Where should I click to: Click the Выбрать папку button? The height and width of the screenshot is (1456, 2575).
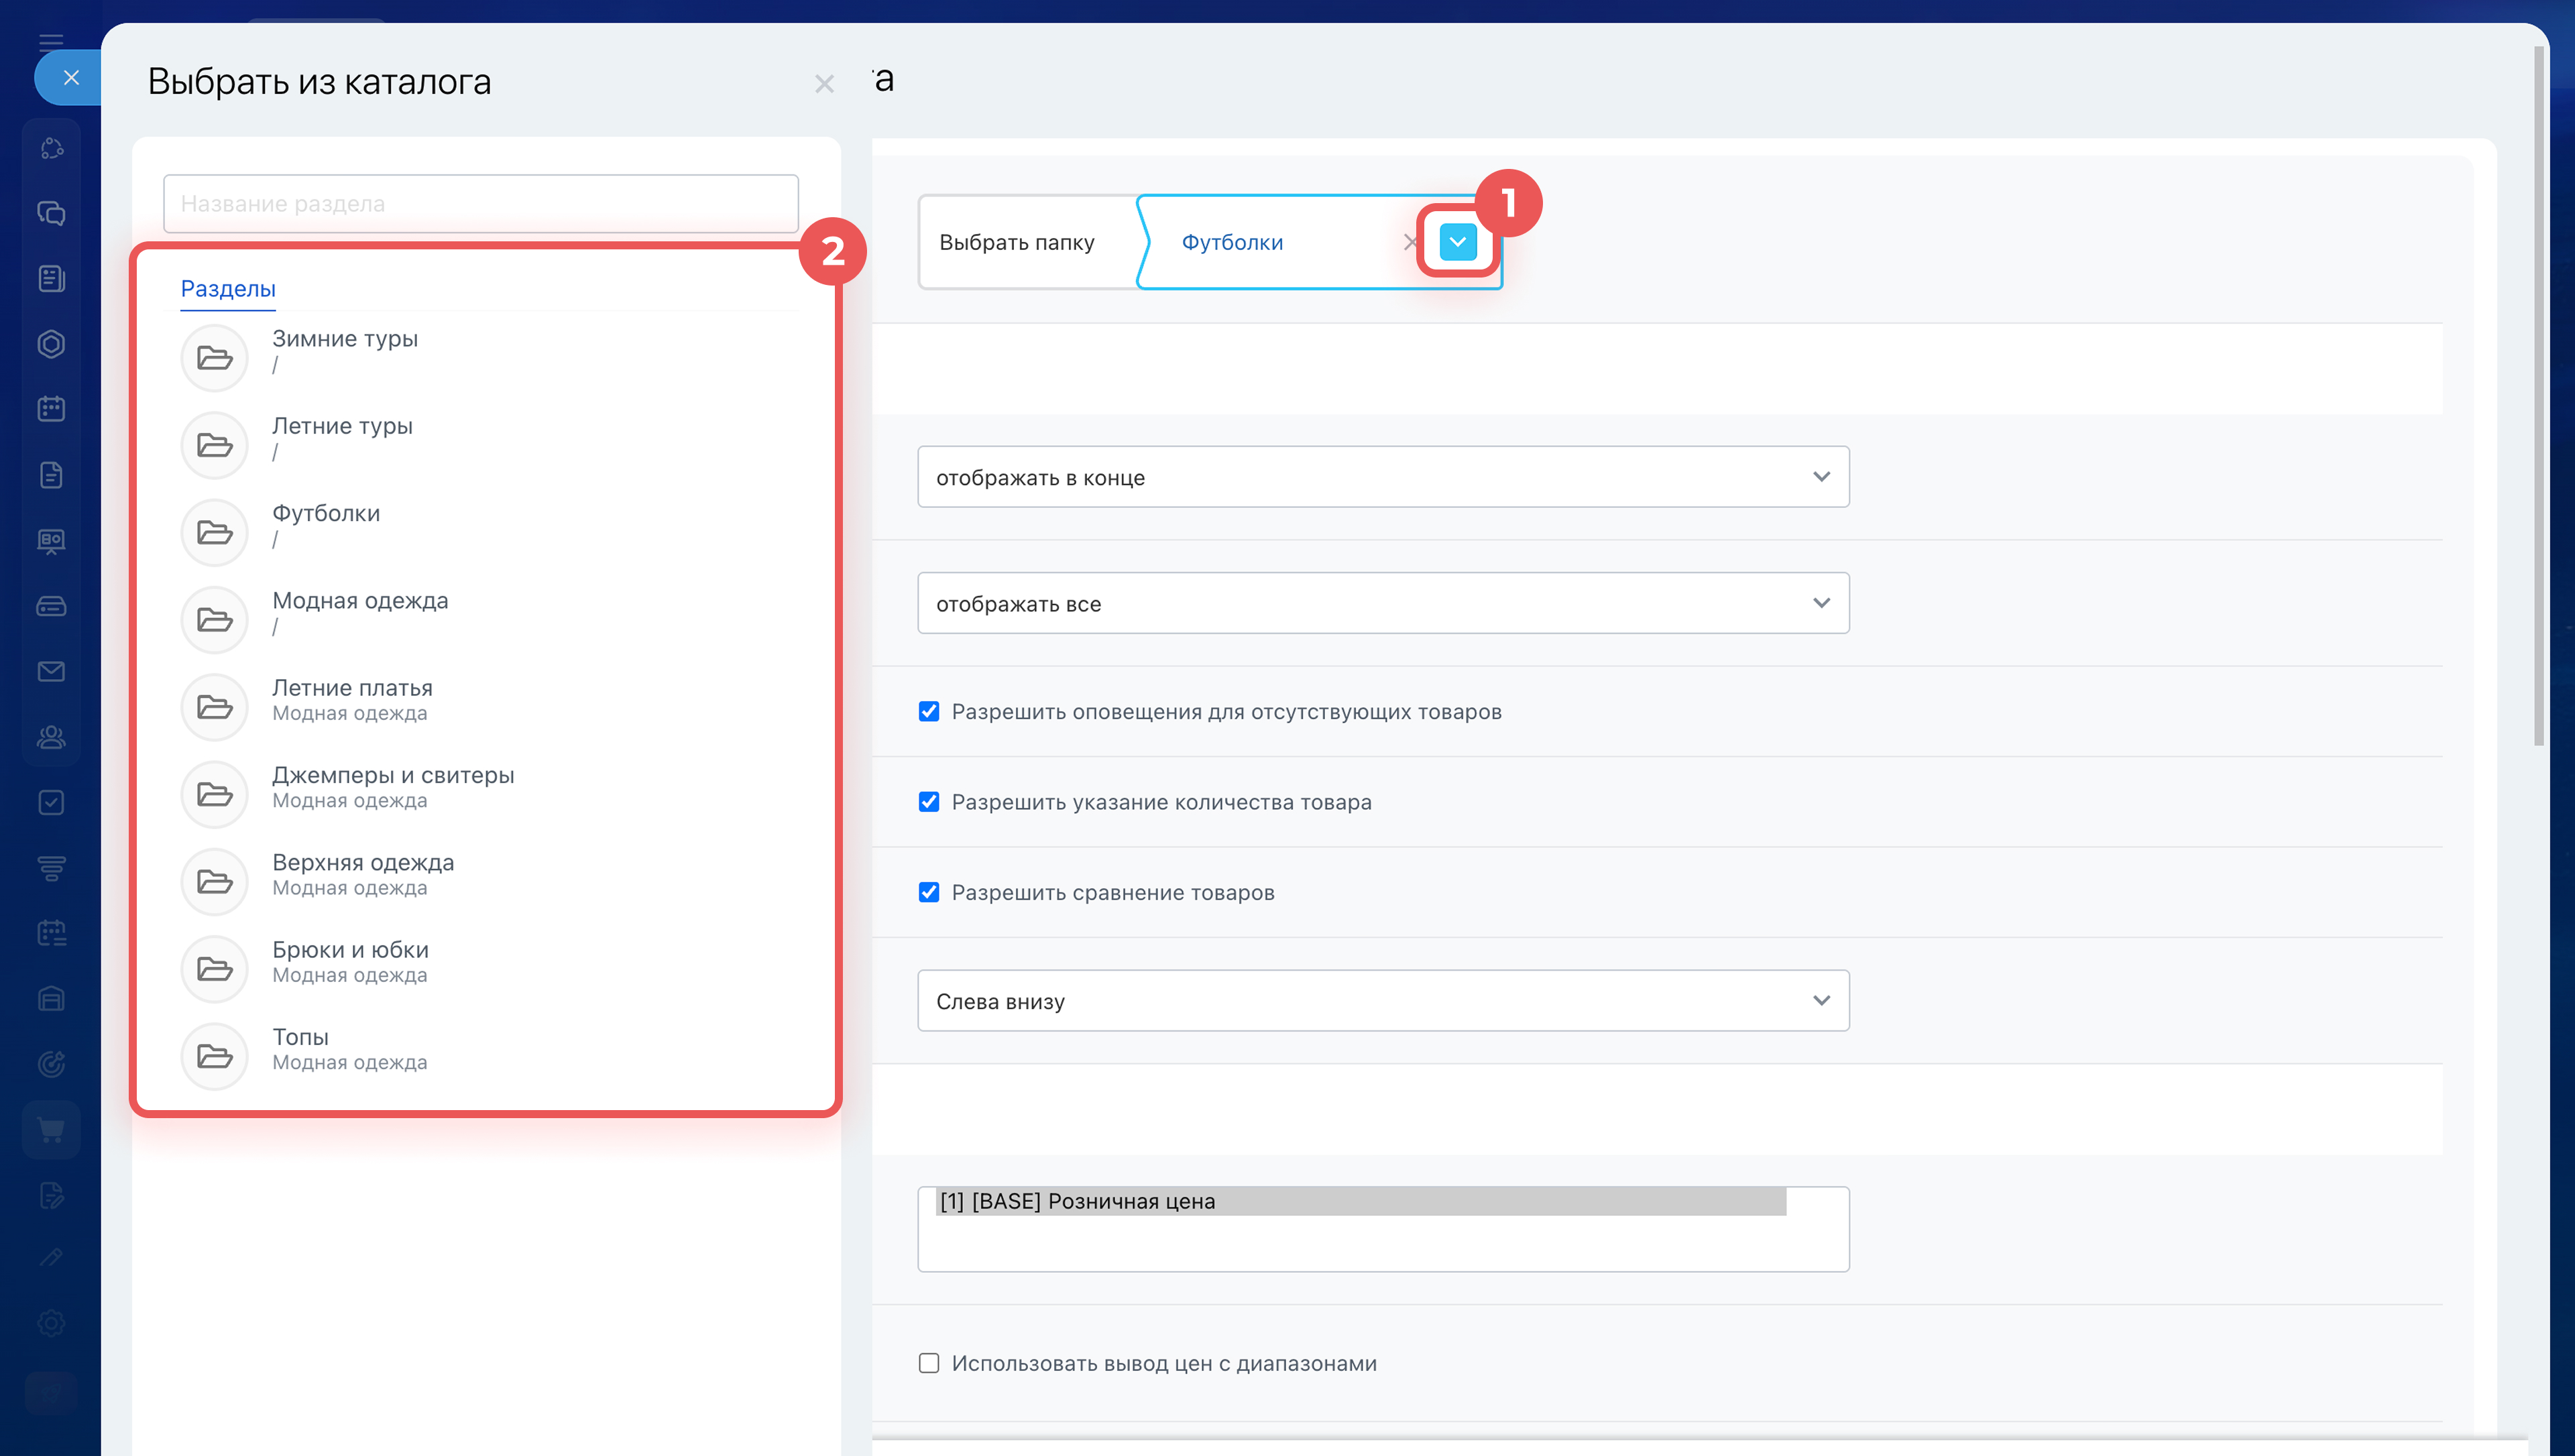click(1017, 242)
